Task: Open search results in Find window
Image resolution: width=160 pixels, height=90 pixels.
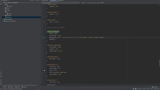Action: (91, 3)
